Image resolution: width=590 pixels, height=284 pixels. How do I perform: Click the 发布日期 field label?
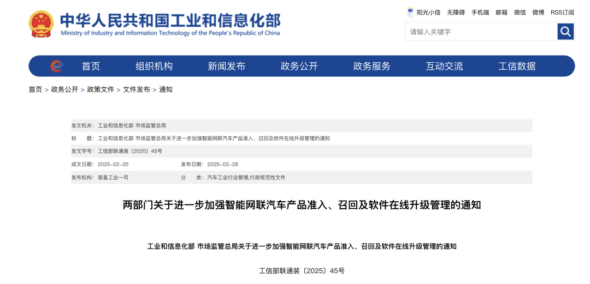[x=192, y=164]
